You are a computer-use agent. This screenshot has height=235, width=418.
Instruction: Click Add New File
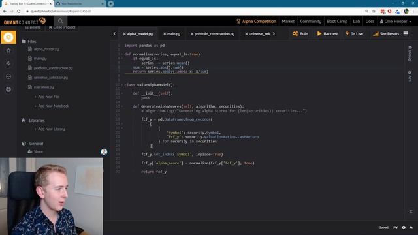[x=47, y=97]
